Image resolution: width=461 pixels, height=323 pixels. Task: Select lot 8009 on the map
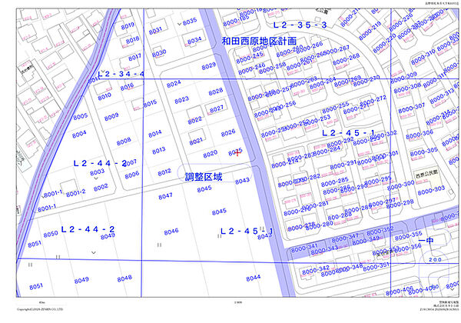[111, 117]
